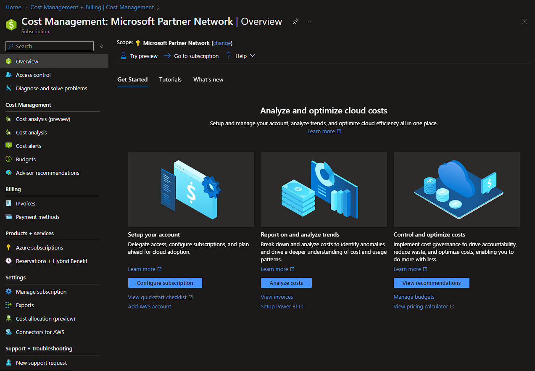Click the Try preview command
The width and height of the screenshot is (535, 371).
tap(139, 56)
